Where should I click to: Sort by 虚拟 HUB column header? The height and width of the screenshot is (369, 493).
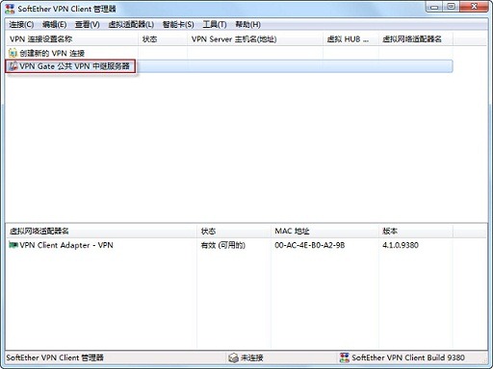(x=350, y=39)
